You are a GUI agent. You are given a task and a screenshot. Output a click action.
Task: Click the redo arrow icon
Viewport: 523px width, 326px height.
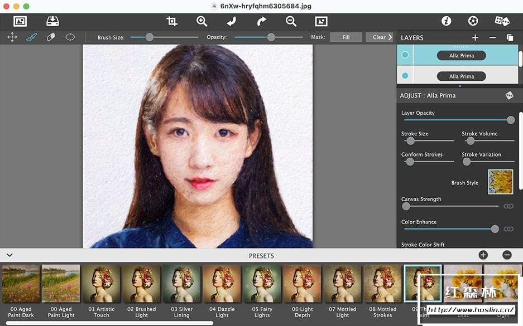261,21
